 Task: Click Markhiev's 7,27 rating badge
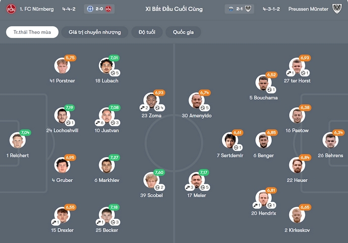(x=114, y=157)
